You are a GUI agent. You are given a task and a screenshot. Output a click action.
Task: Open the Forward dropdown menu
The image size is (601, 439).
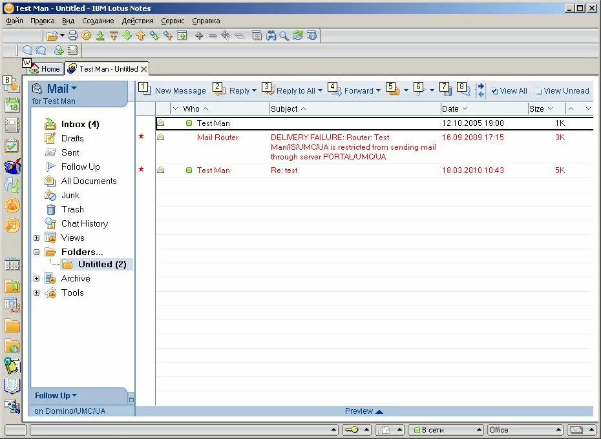[378, 91]
